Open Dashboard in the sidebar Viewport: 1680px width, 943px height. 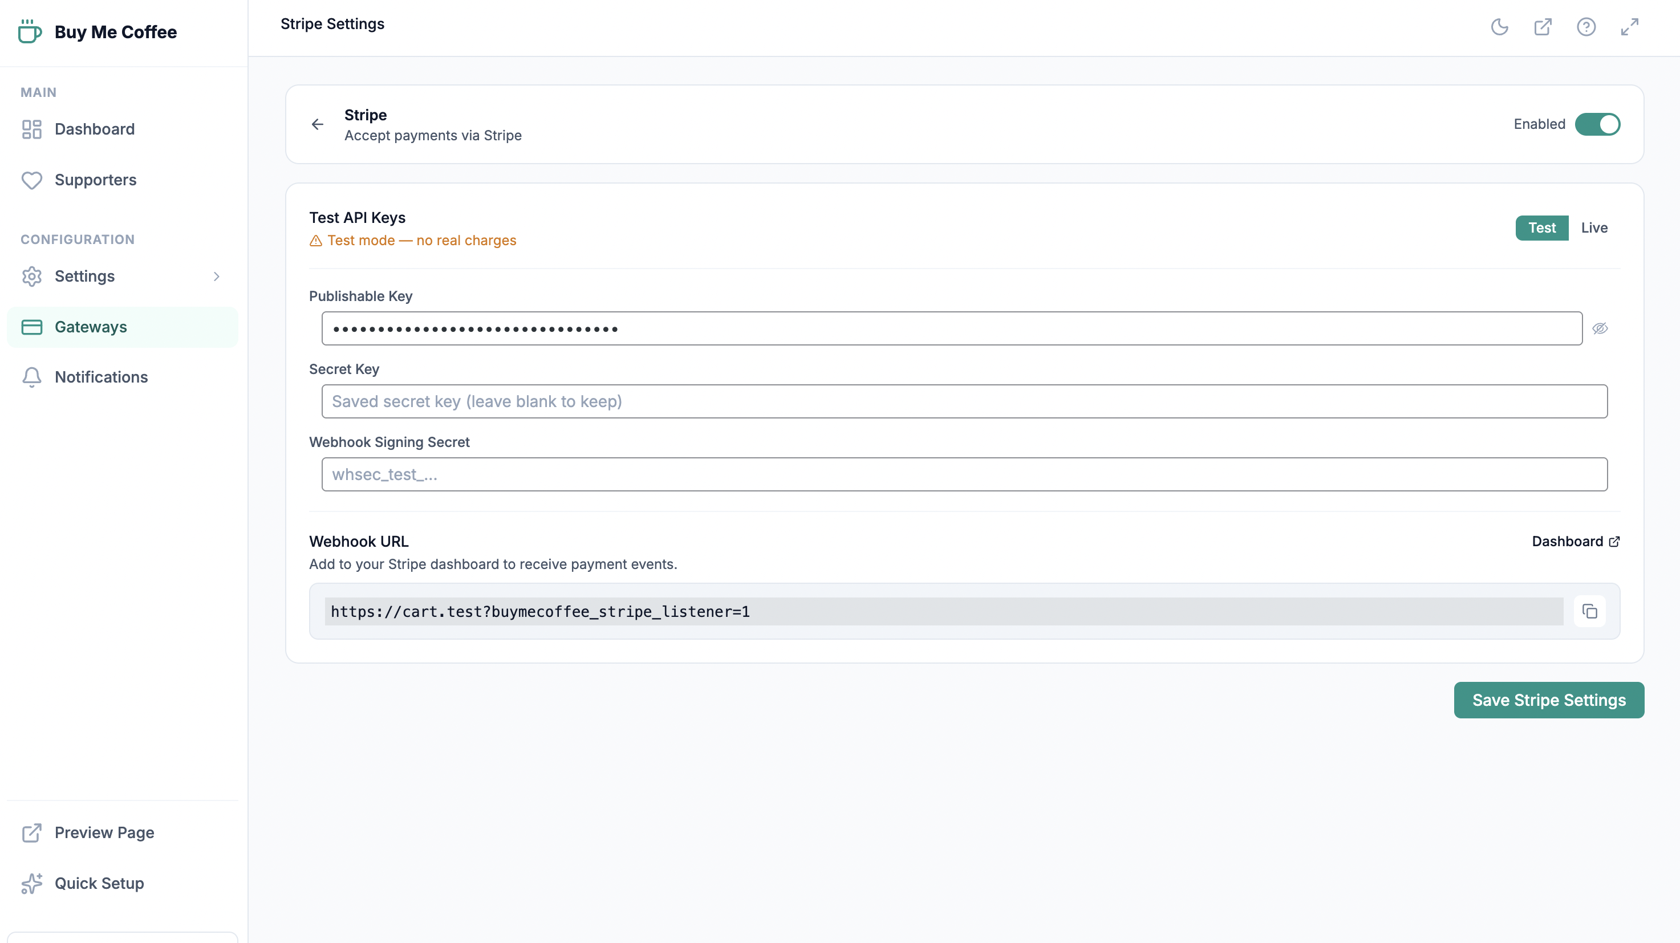(123, 129)
